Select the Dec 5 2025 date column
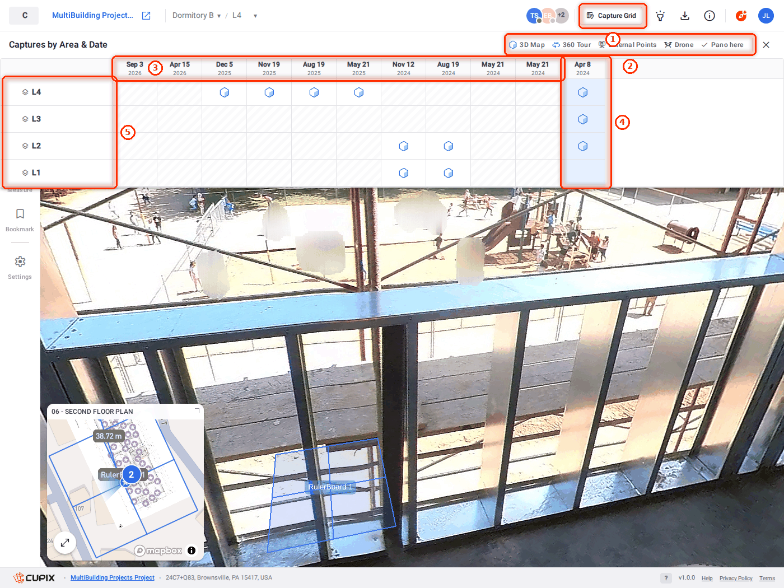The width and height of the screenshot is (784, 588). pos(225,68)
